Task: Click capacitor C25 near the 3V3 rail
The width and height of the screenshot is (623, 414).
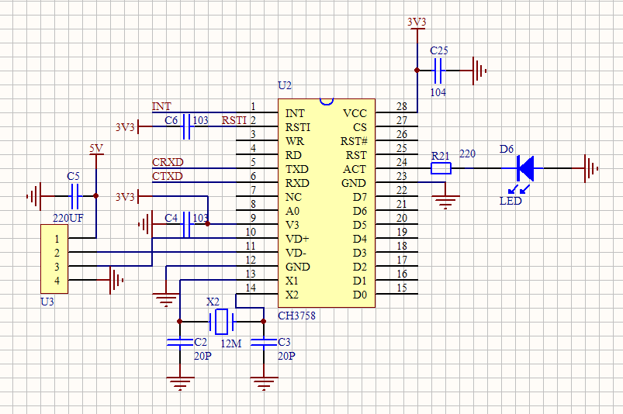Action: [439, 71]
